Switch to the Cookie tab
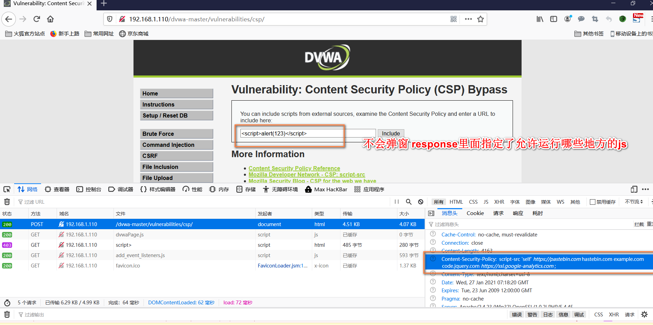This screenshot has width=653, height=325. [x=475, y=213]
